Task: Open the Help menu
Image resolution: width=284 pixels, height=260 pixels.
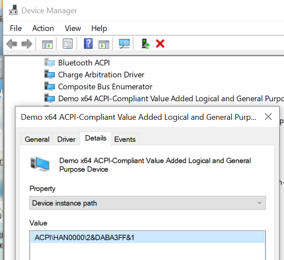Action: pyautogui.click(x=99, y=28)
